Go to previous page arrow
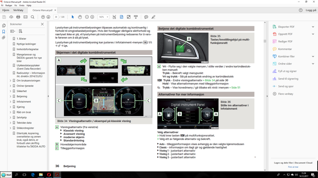 point(43,17)
